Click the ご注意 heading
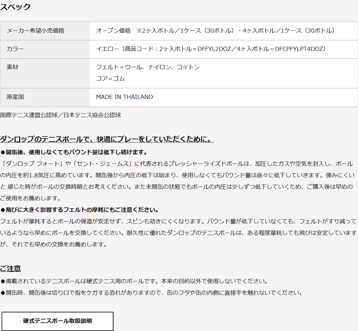Image resolution: width=358 pixels, height=331 pixels. point(10,268)
